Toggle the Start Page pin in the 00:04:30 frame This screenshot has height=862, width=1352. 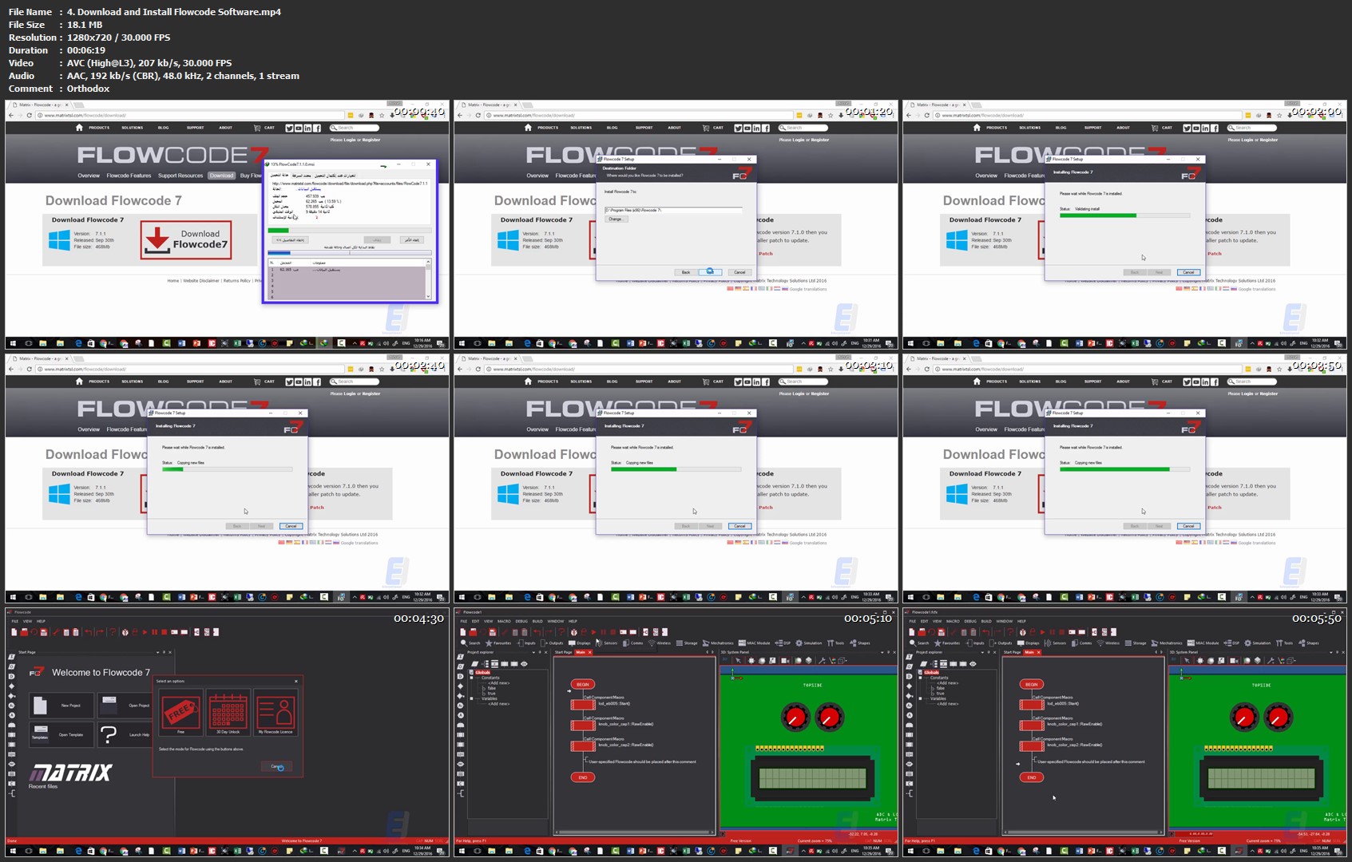(164, 652)
